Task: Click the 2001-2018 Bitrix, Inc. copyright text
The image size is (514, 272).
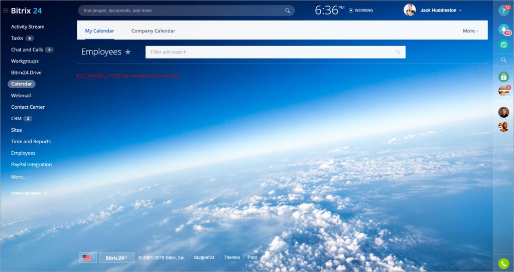Action: click(162, 258)
